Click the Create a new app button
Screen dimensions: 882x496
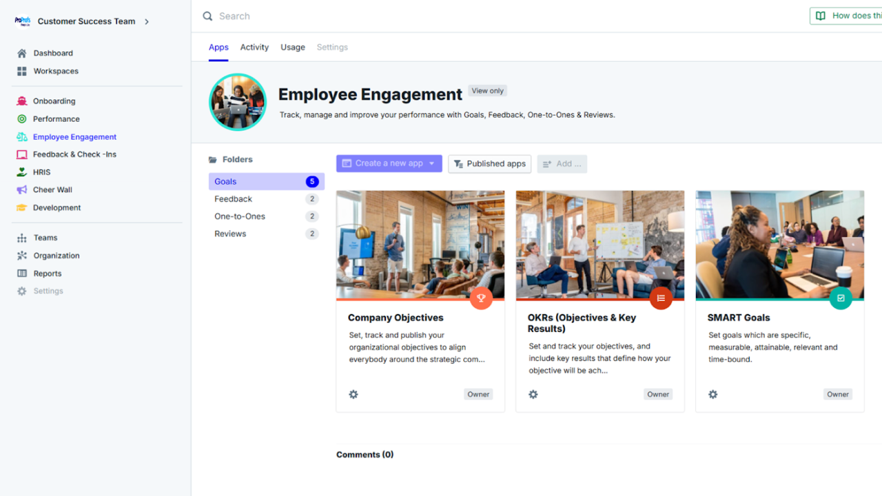pyautogui.click(x=389, y=164)
